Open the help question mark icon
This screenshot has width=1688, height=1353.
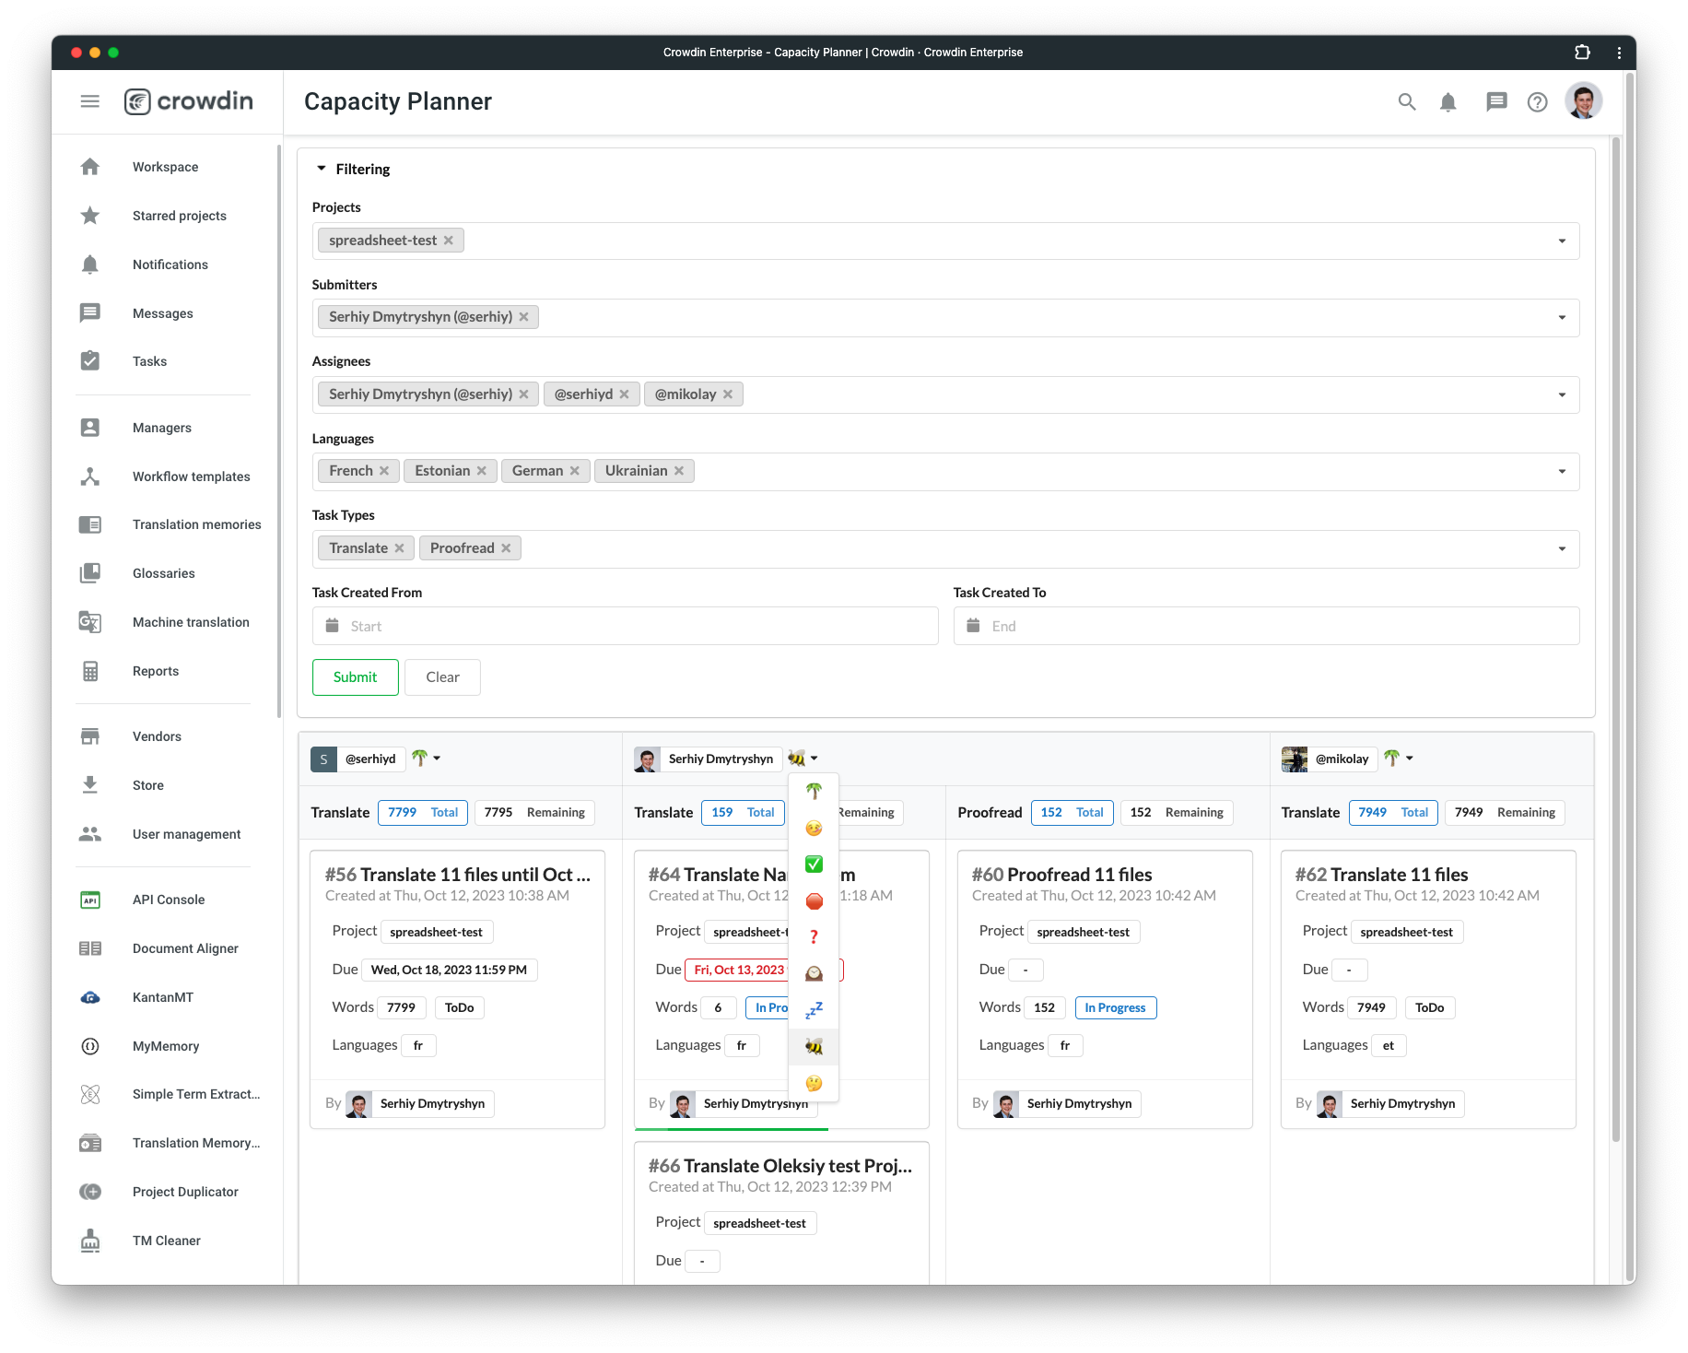click(x=1537, y=101)
